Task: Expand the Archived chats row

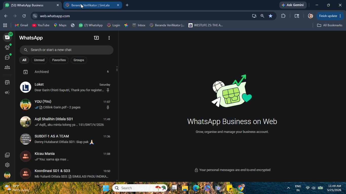Action: point(66,72)
